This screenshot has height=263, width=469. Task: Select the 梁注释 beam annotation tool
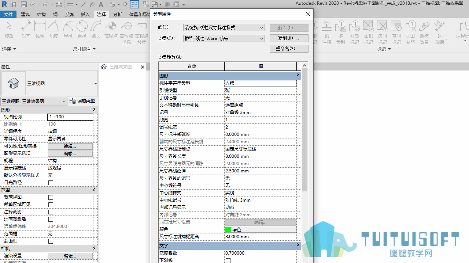tap(327, 32)
